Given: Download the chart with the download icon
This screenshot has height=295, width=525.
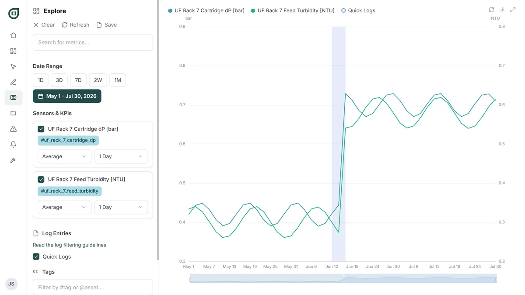Looking at the screenshot, I should pyautogui.click(x=502, y=10).
